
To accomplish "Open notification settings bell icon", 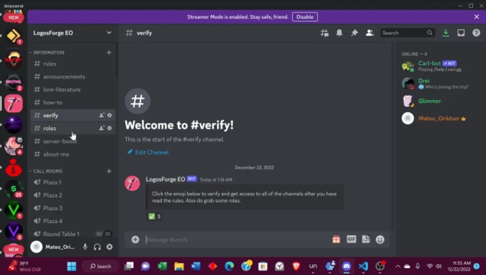I will (x=339, y=33).
